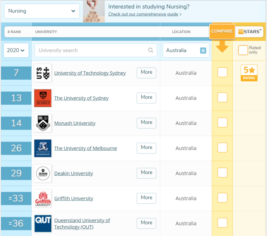Open More for Deakin University
The height and width of the screenshot is (236, 267).
(x=147, y=173)
